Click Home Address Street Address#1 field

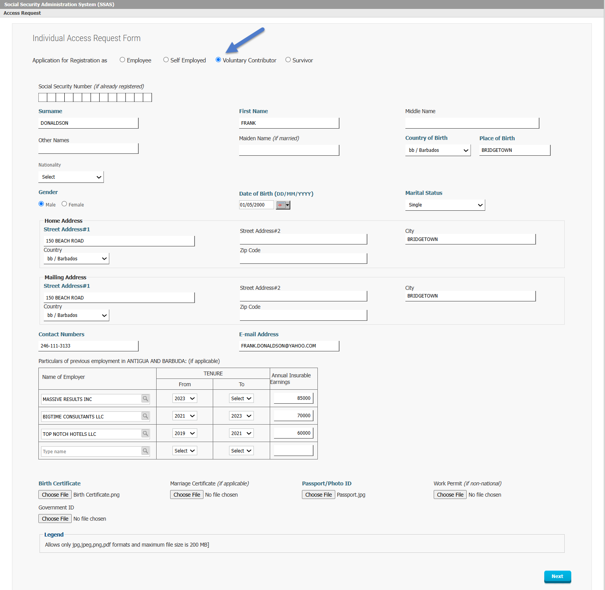click(x=119, y=241)
